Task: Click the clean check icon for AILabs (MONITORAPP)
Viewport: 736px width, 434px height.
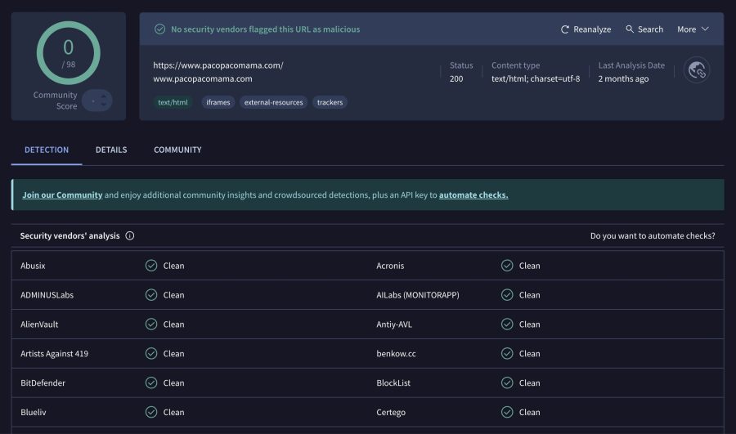Action: tap(507, 295)
